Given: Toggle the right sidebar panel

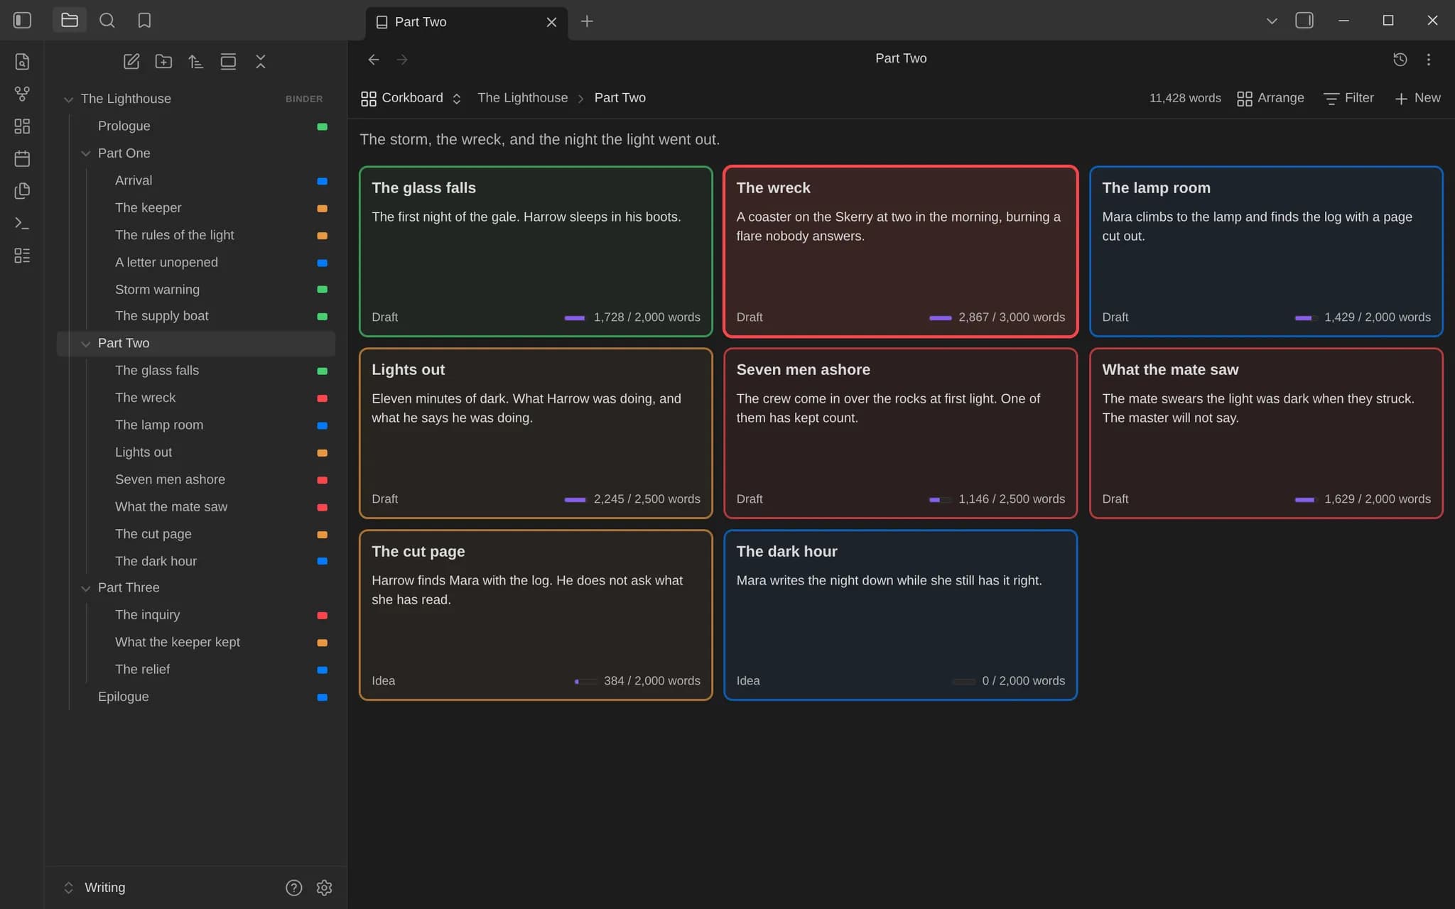Looking at the screenshot, I should coord(1304,21).
